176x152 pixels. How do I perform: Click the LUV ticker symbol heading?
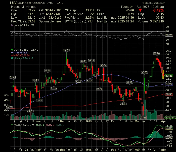(13, 3)
